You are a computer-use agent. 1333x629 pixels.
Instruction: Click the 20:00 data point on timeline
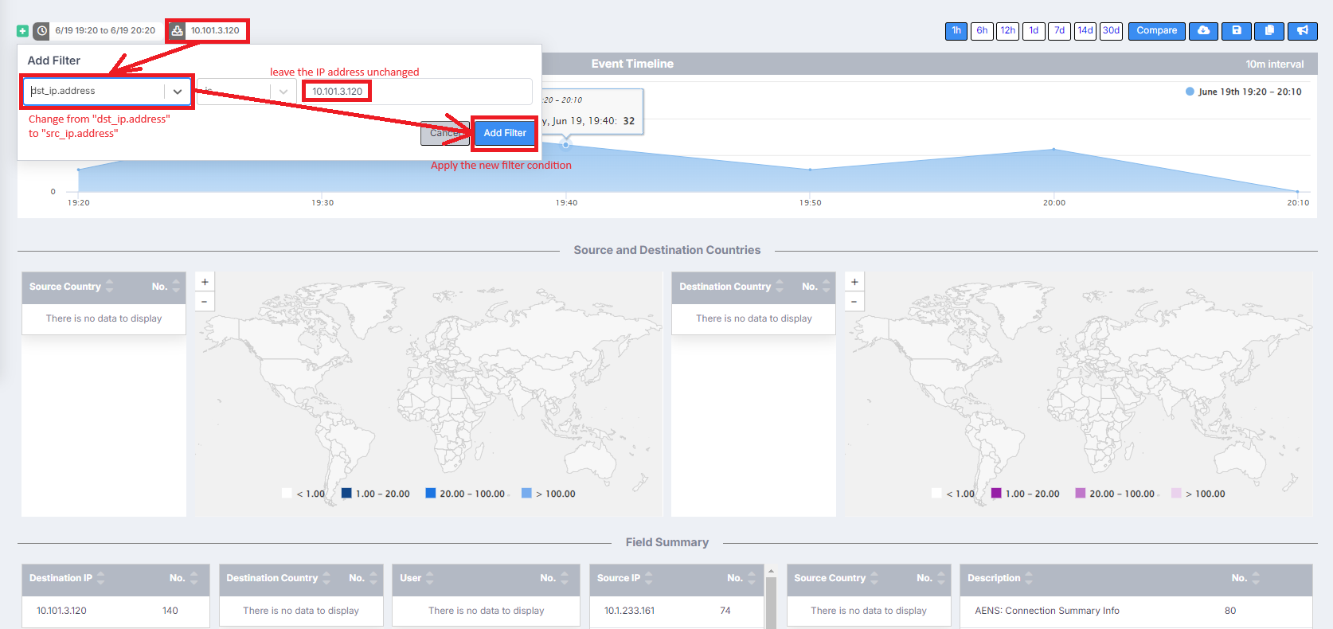coord(1053,149)
